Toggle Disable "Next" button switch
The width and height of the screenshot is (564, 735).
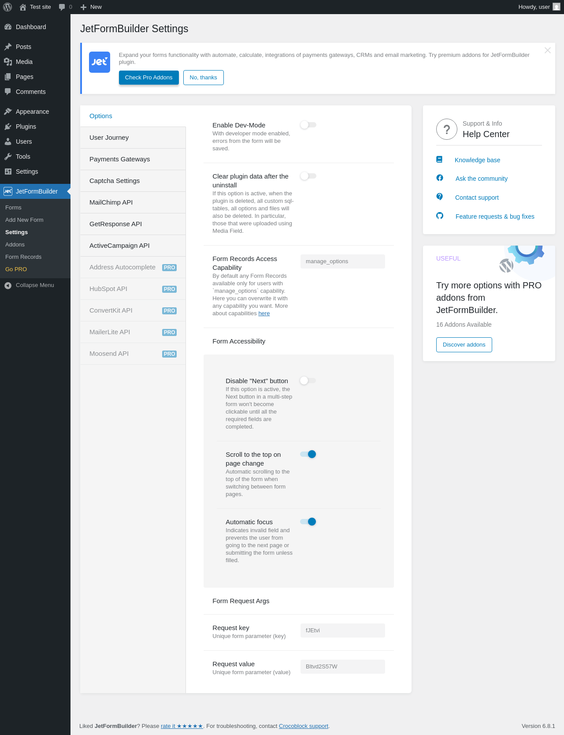pos(308,381)
